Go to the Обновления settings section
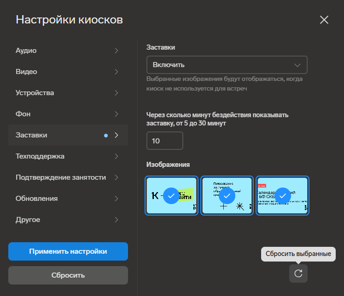 [37, 199]
